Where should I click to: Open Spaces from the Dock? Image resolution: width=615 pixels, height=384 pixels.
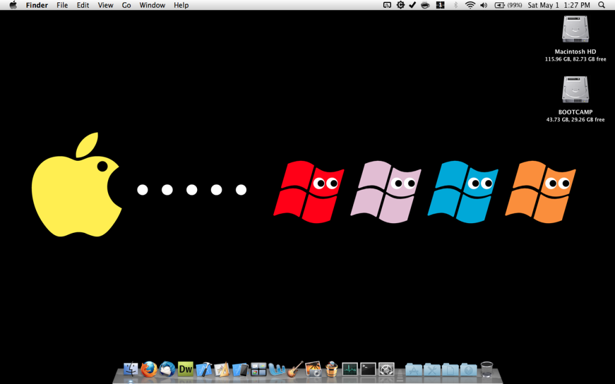(258, 369)
